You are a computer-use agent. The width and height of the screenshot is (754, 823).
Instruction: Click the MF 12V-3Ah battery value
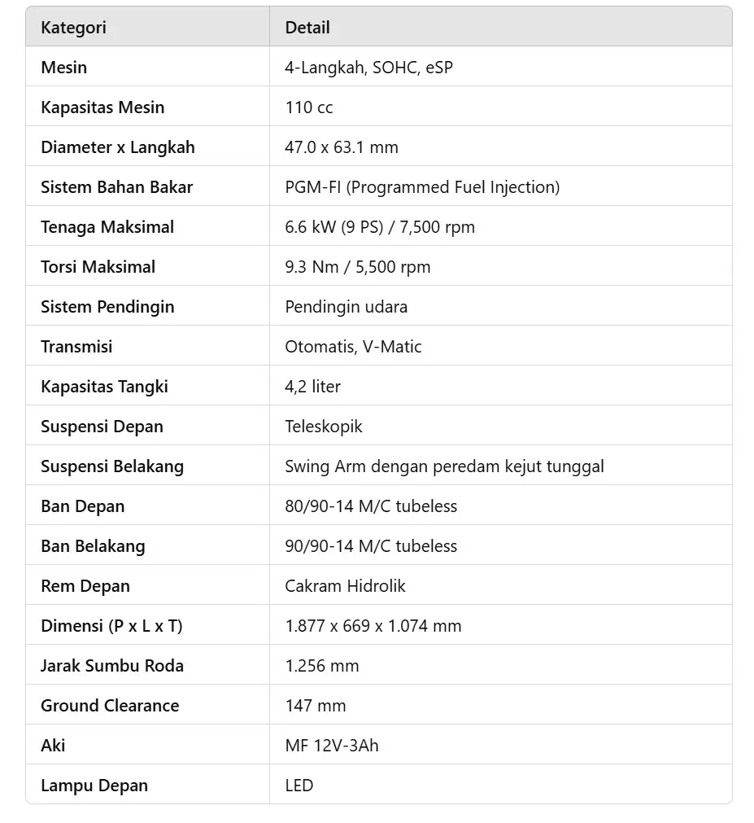pyautogui.click(x=332, y=746)
